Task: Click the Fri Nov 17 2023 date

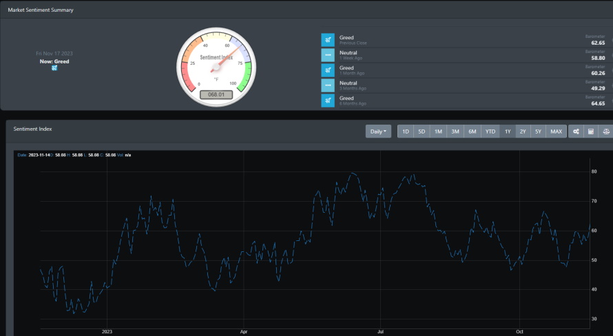Action: pyautogui.click(x=54, y=54)
